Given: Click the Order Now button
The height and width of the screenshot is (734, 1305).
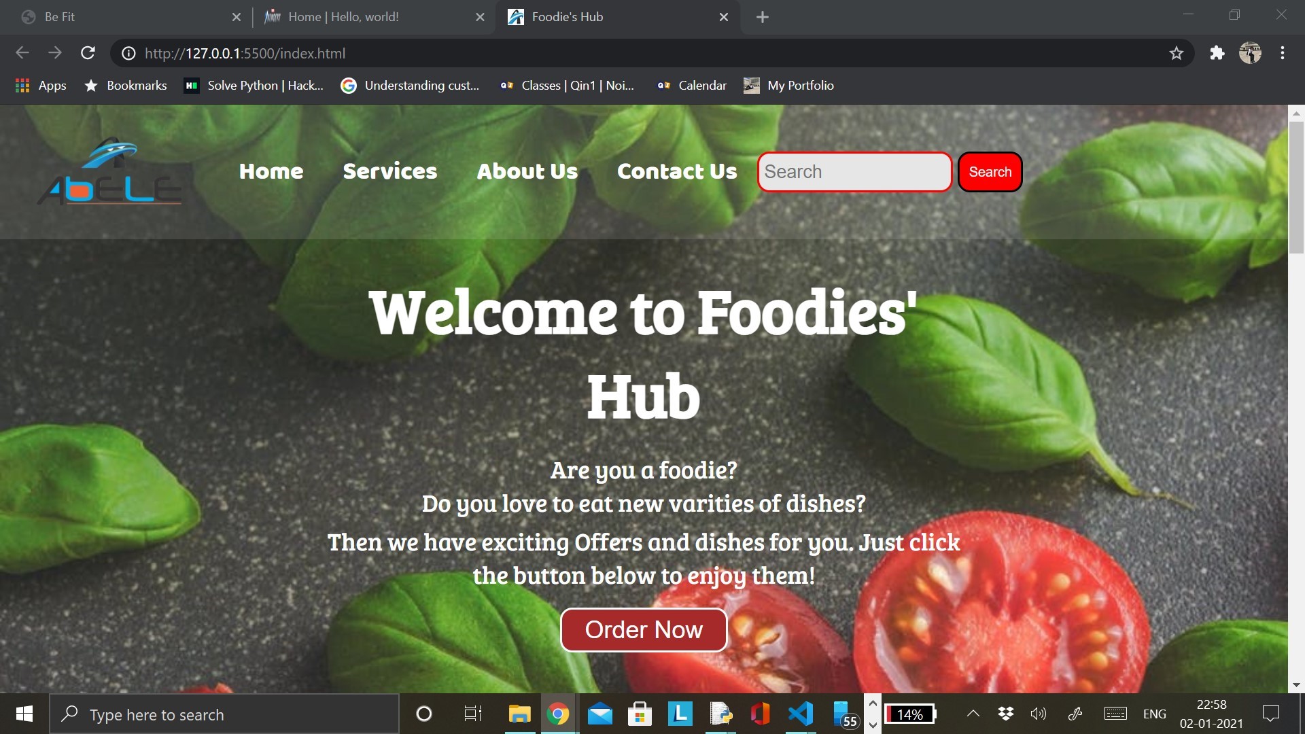Looking at the screenshot, I should tap(644, 630).
